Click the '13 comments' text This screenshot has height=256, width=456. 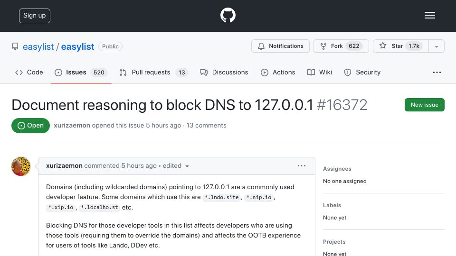pos(206,125)
